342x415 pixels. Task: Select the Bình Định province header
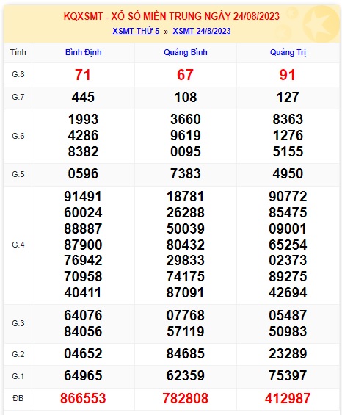(x=84, y=52)
